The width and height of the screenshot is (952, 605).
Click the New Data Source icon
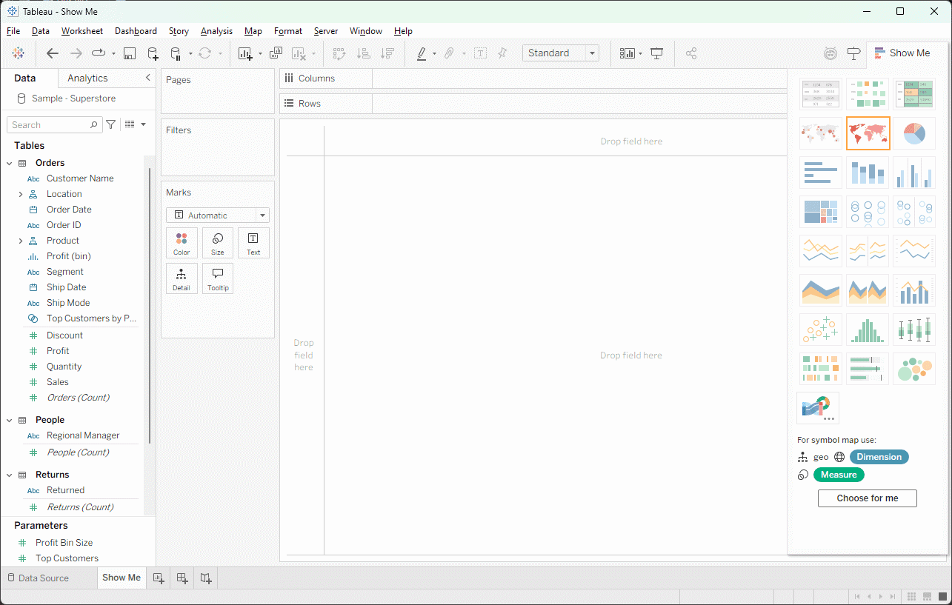pos(153,53)
